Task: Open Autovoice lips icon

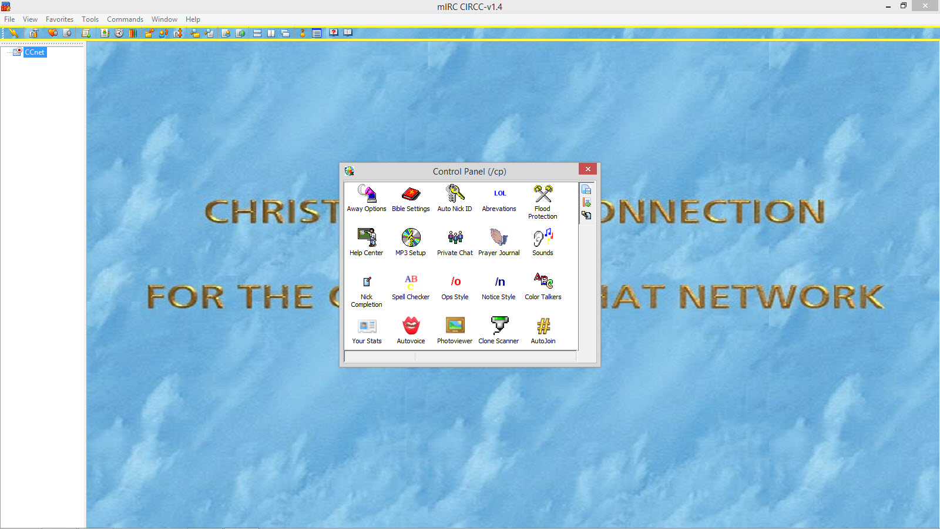Action: tap(411, 330)
